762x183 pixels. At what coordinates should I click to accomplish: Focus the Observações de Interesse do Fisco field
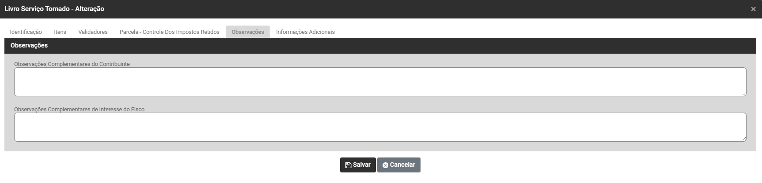point(380,127)
